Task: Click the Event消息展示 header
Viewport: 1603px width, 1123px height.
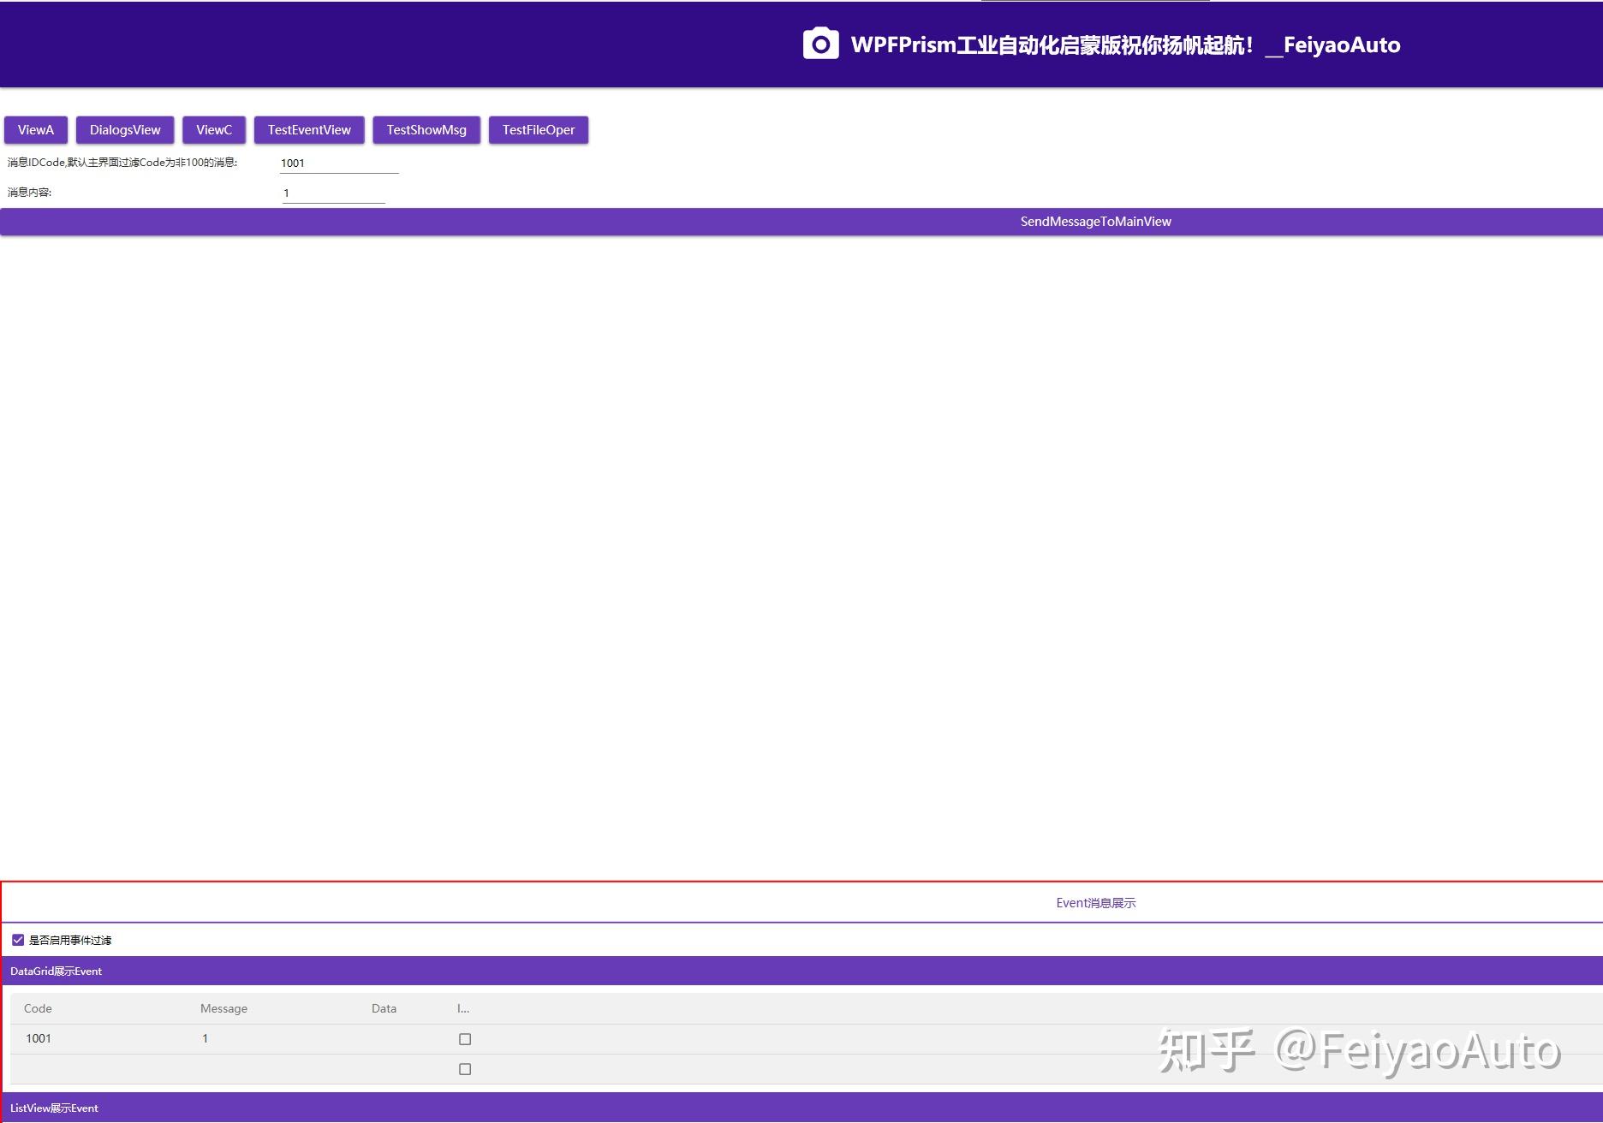Action: click(x=1096, y=902)
